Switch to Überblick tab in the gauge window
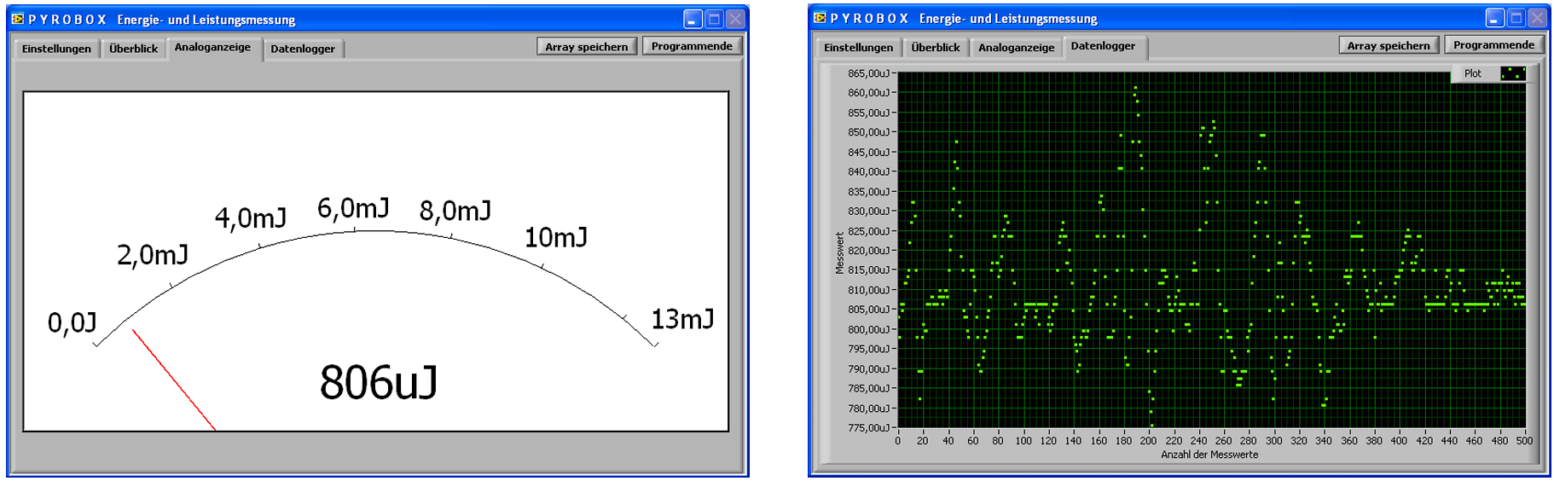1554x481 pixels. click(134, 49)
